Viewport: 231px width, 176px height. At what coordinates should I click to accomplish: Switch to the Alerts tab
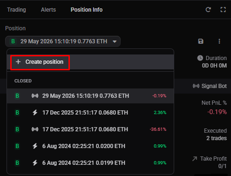point(48,10)
